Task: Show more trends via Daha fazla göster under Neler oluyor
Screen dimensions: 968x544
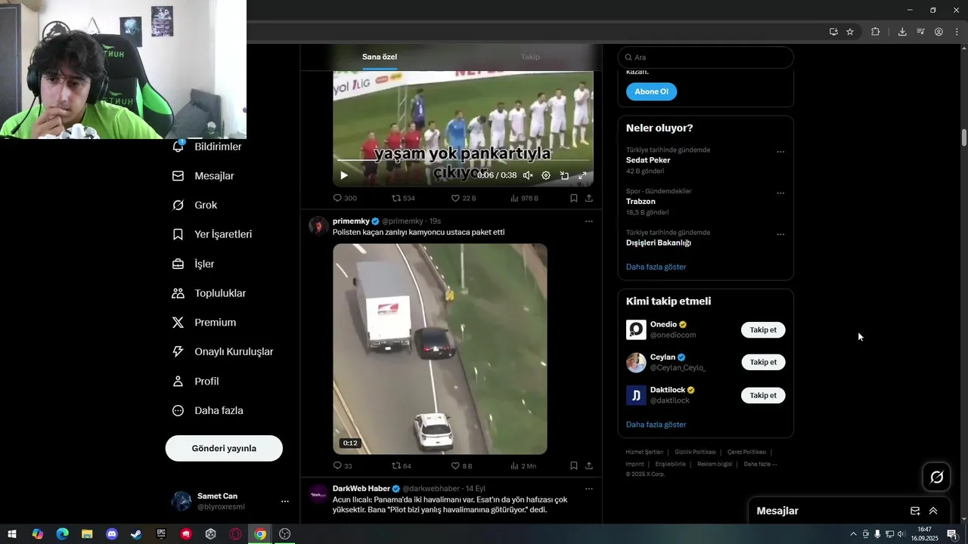Action: (656, 267)
